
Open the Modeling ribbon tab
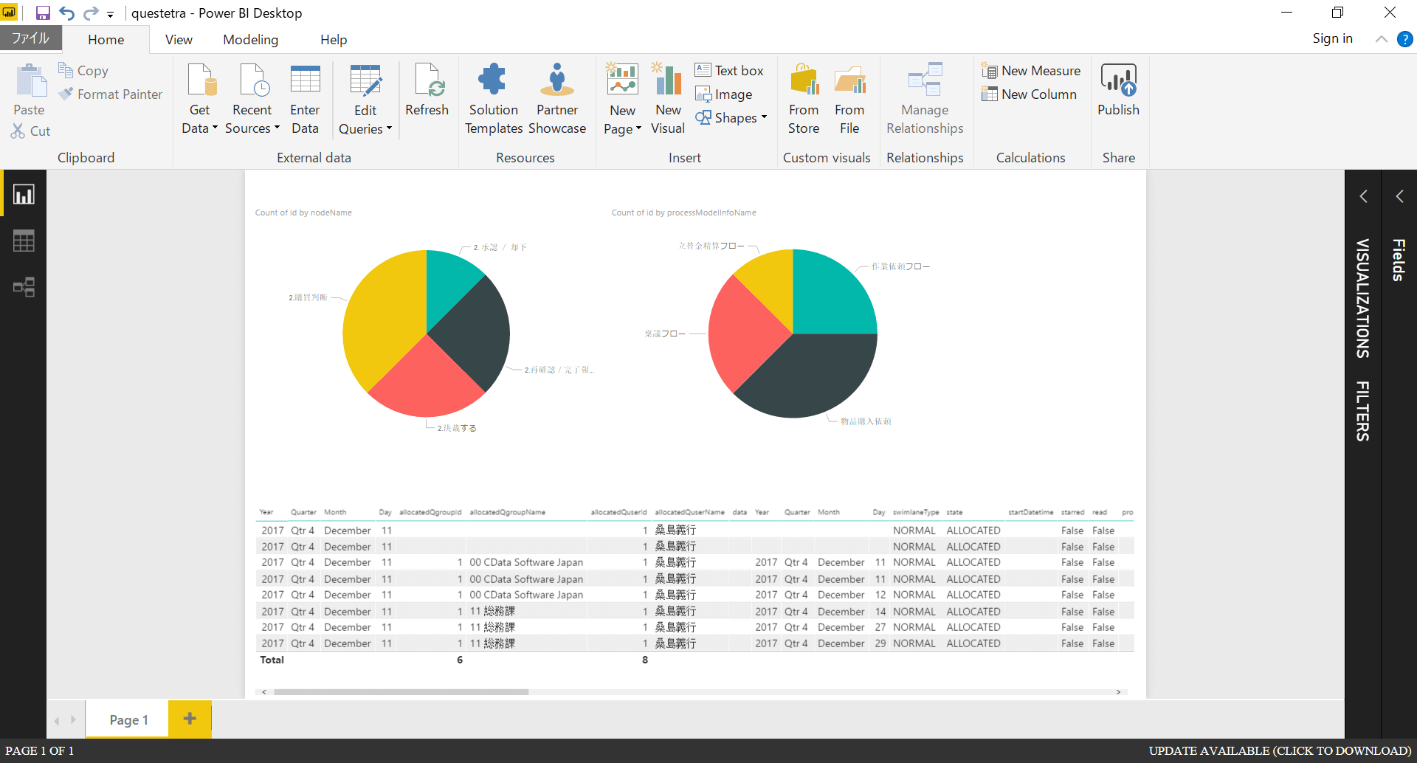tap(250, 40)
